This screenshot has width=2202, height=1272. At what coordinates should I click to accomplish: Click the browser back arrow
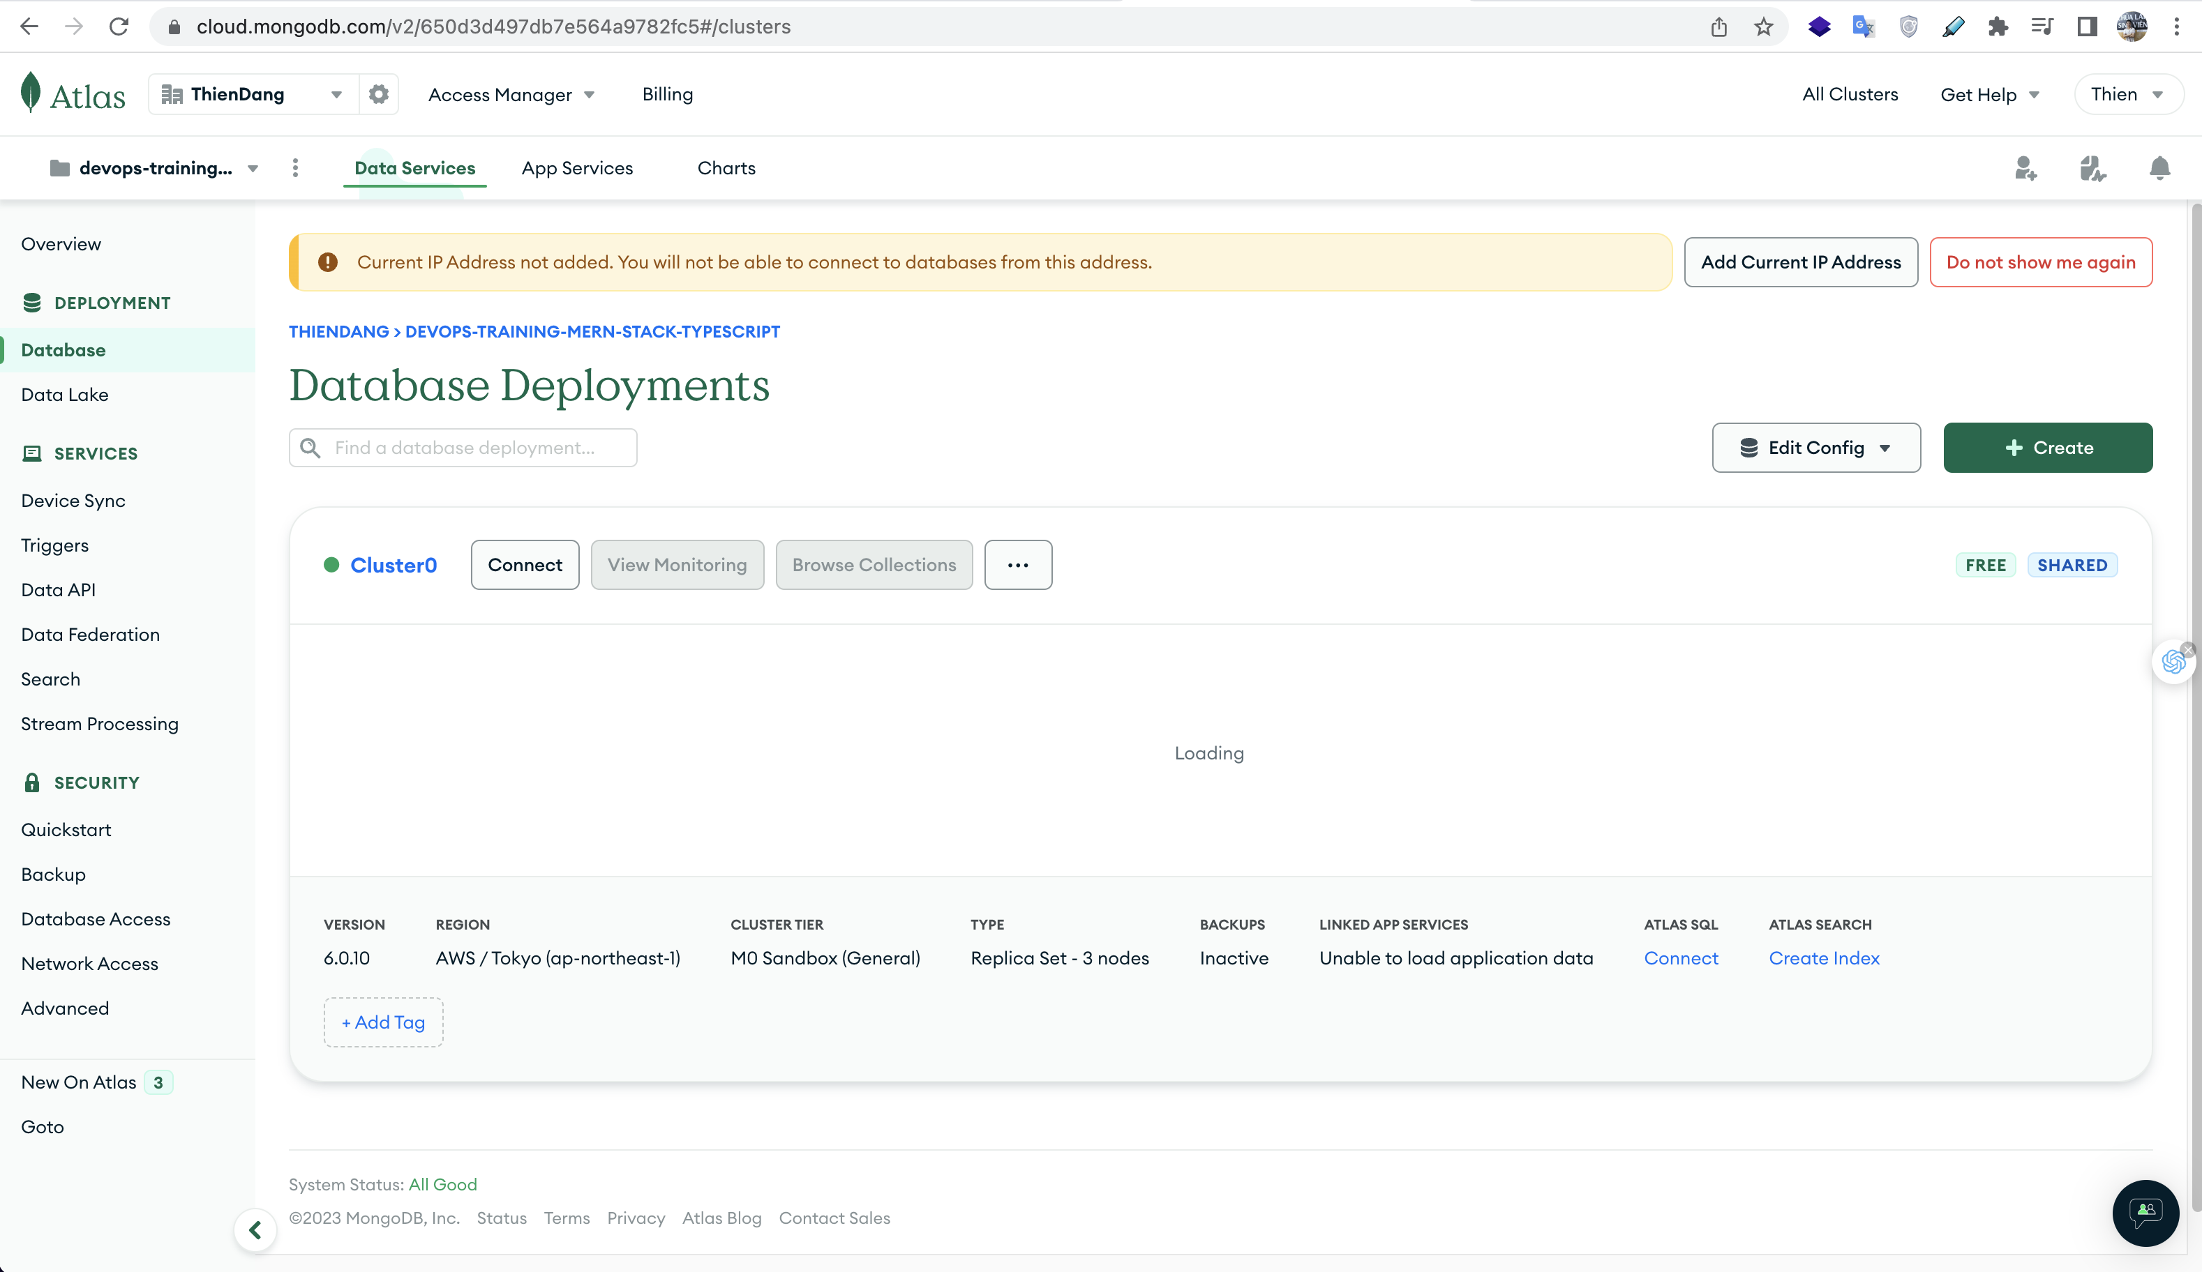coord(29,26)
